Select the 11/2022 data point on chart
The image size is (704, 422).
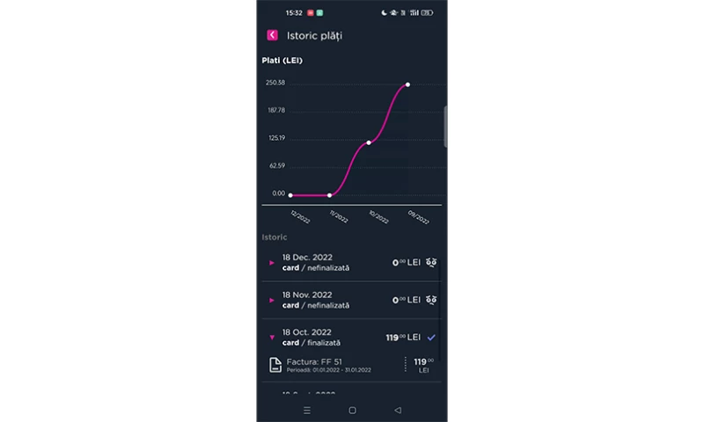pyautogui.click(x=329, y=195)
